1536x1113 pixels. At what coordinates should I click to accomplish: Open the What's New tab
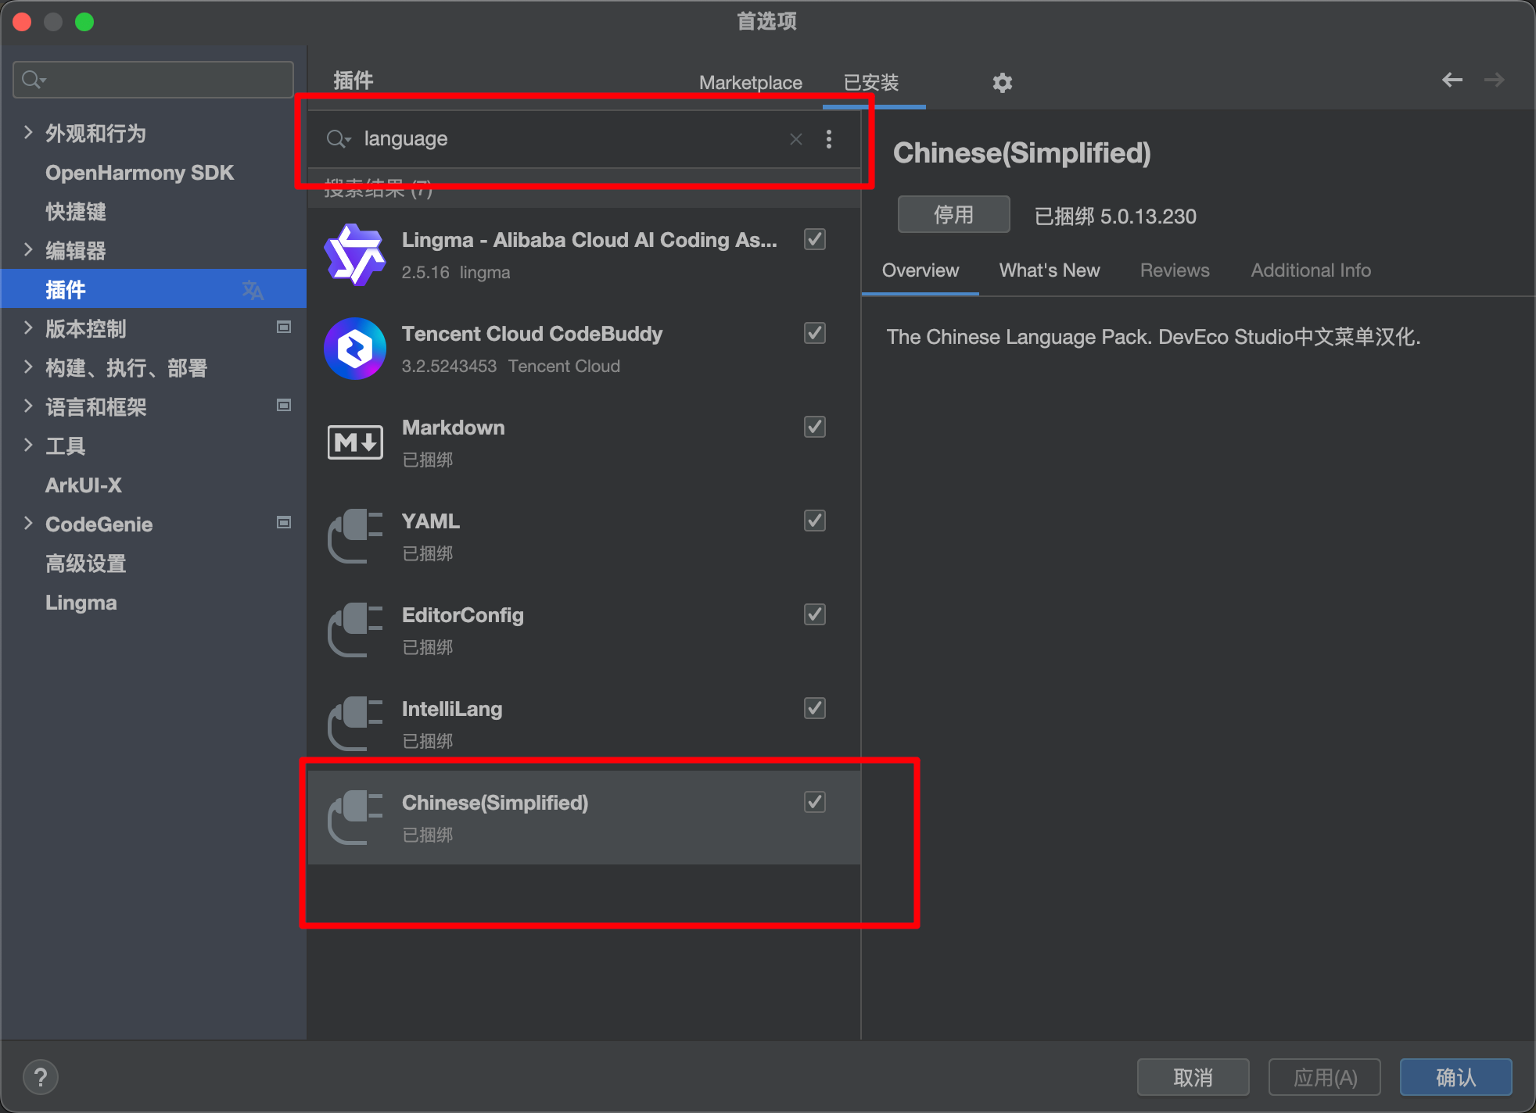coord(1050,270)
